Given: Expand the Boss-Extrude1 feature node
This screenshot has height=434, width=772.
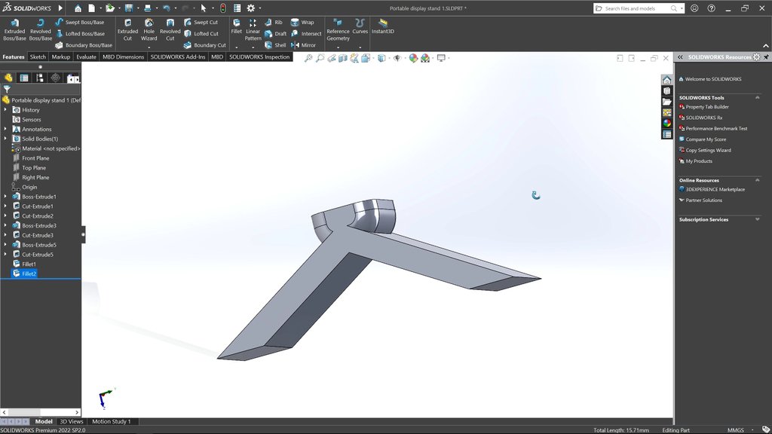Looking at the screenshot, I should coord(5,197).
